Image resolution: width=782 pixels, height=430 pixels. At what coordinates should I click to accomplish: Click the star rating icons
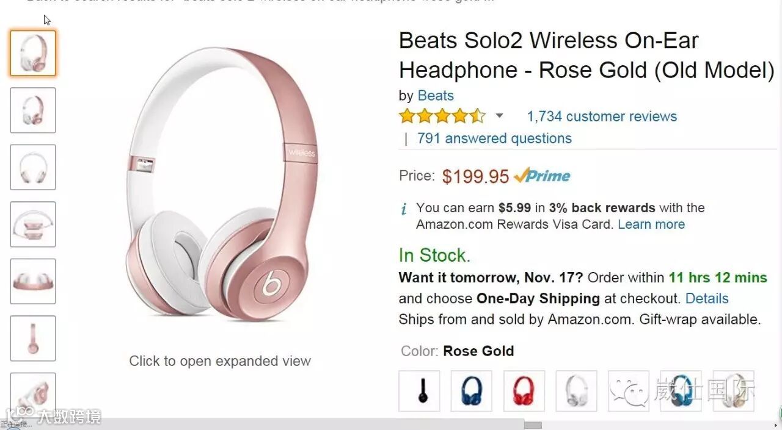coord(442,116)
